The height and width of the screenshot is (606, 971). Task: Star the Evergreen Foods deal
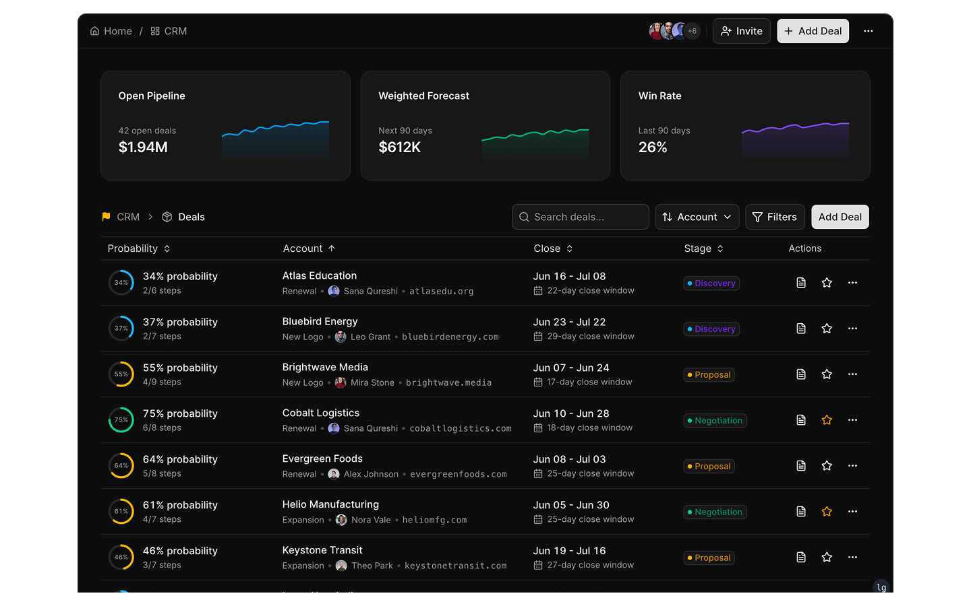point(827,466)
